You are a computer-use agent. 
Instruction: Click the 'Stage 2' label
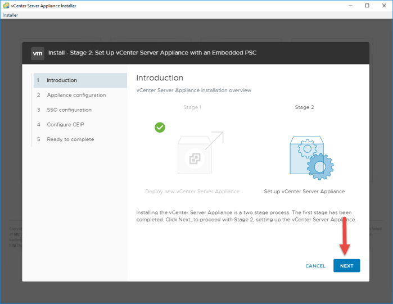[304, 107]
